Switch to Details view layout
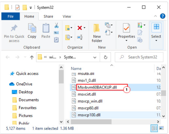Image resolution: width=169 pixels, height=134 pixels. click(x=154, y=128)
